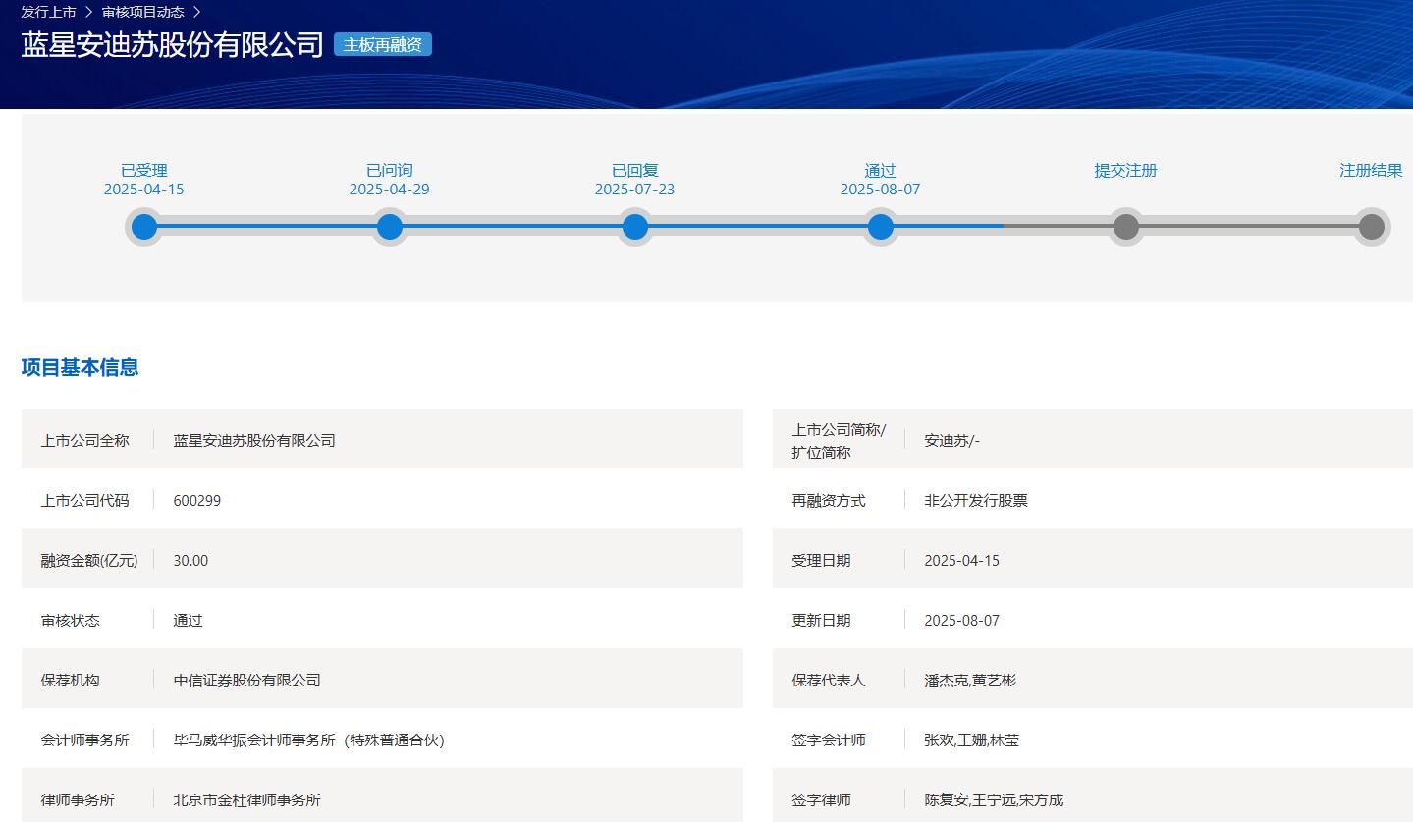Select the 主板再融资 badge
Image resolution: width=1413 pixels, height=822 pixels.
pyautogui.click(x=382, y=44)
